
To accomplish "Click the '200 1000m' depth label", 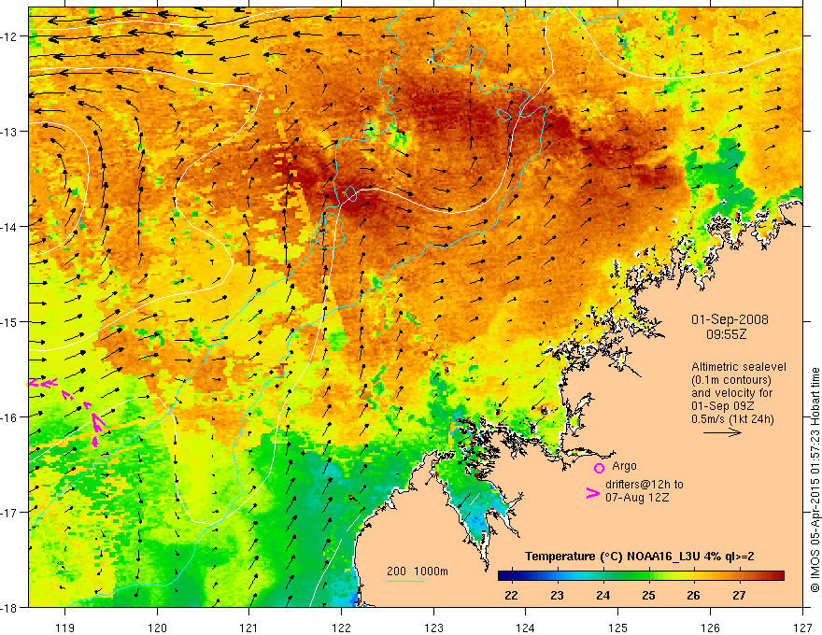I will tap(418, 571).
